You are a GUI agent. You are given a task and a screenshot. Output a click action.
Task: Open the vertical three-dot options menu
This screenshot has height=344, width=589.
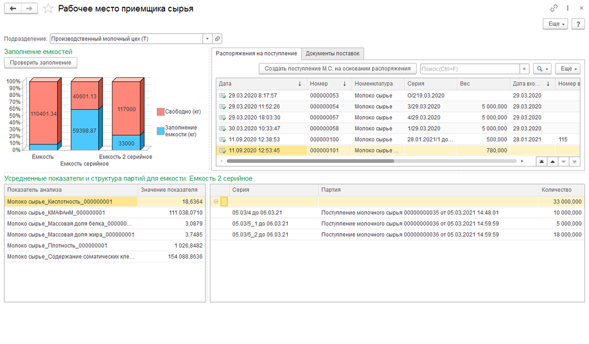click(x=568, y=8)
